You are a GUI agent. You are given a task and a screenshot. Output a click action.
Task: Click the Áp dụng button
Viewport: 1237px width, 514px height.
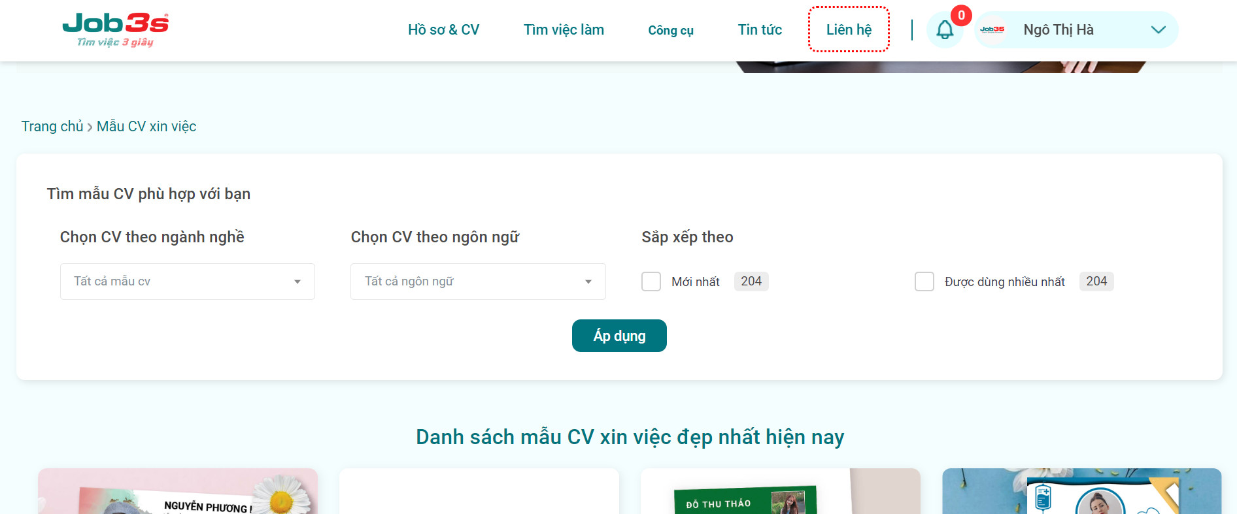(619, 336)
